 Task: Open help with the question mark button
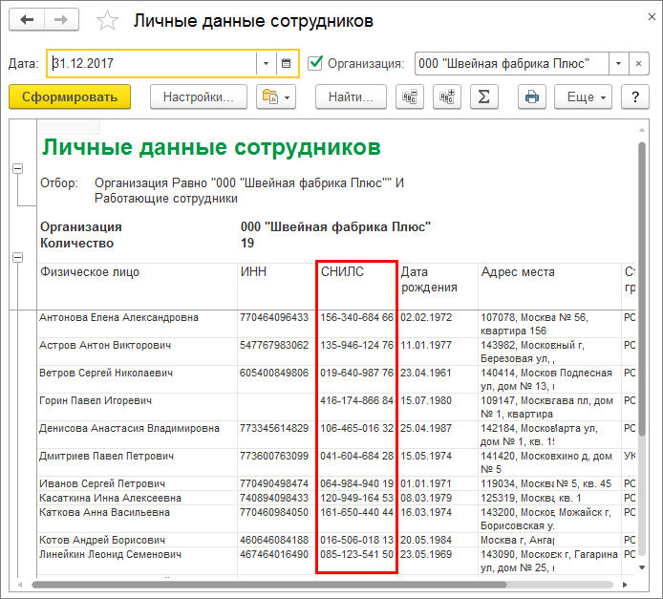pos(634,97)
